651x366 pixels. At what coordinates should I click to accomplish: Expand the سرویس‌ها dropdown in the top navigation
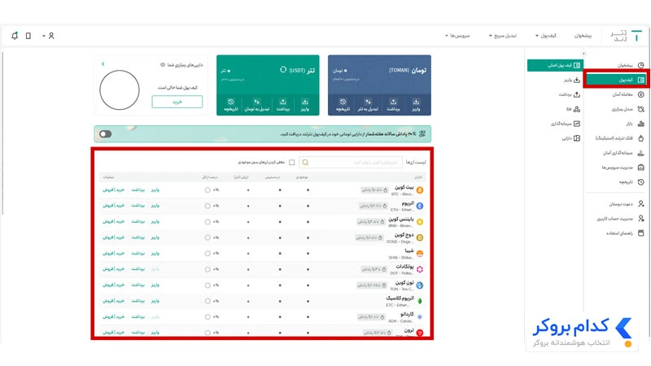click(457, 36)
